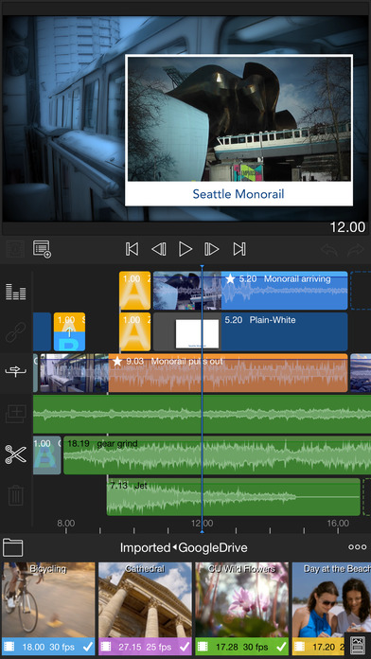Select the Monorail arriving clip
The height and width of the screenshot is (659, 371).
(251, 291)
